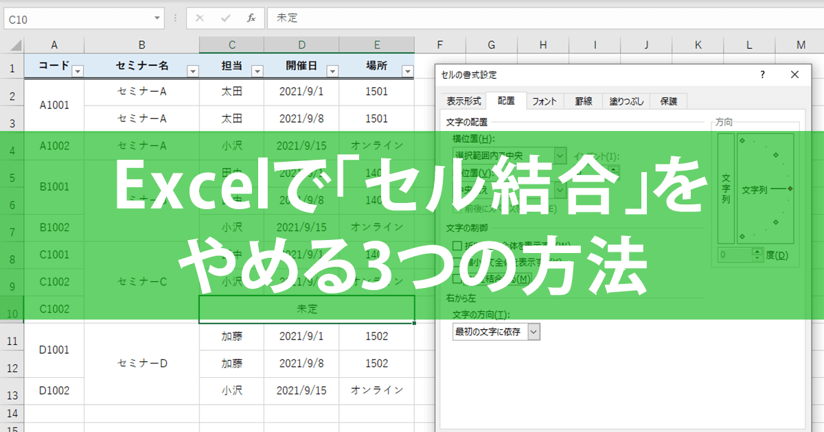Open the 場所 column filter button

[x=407, y=71]
